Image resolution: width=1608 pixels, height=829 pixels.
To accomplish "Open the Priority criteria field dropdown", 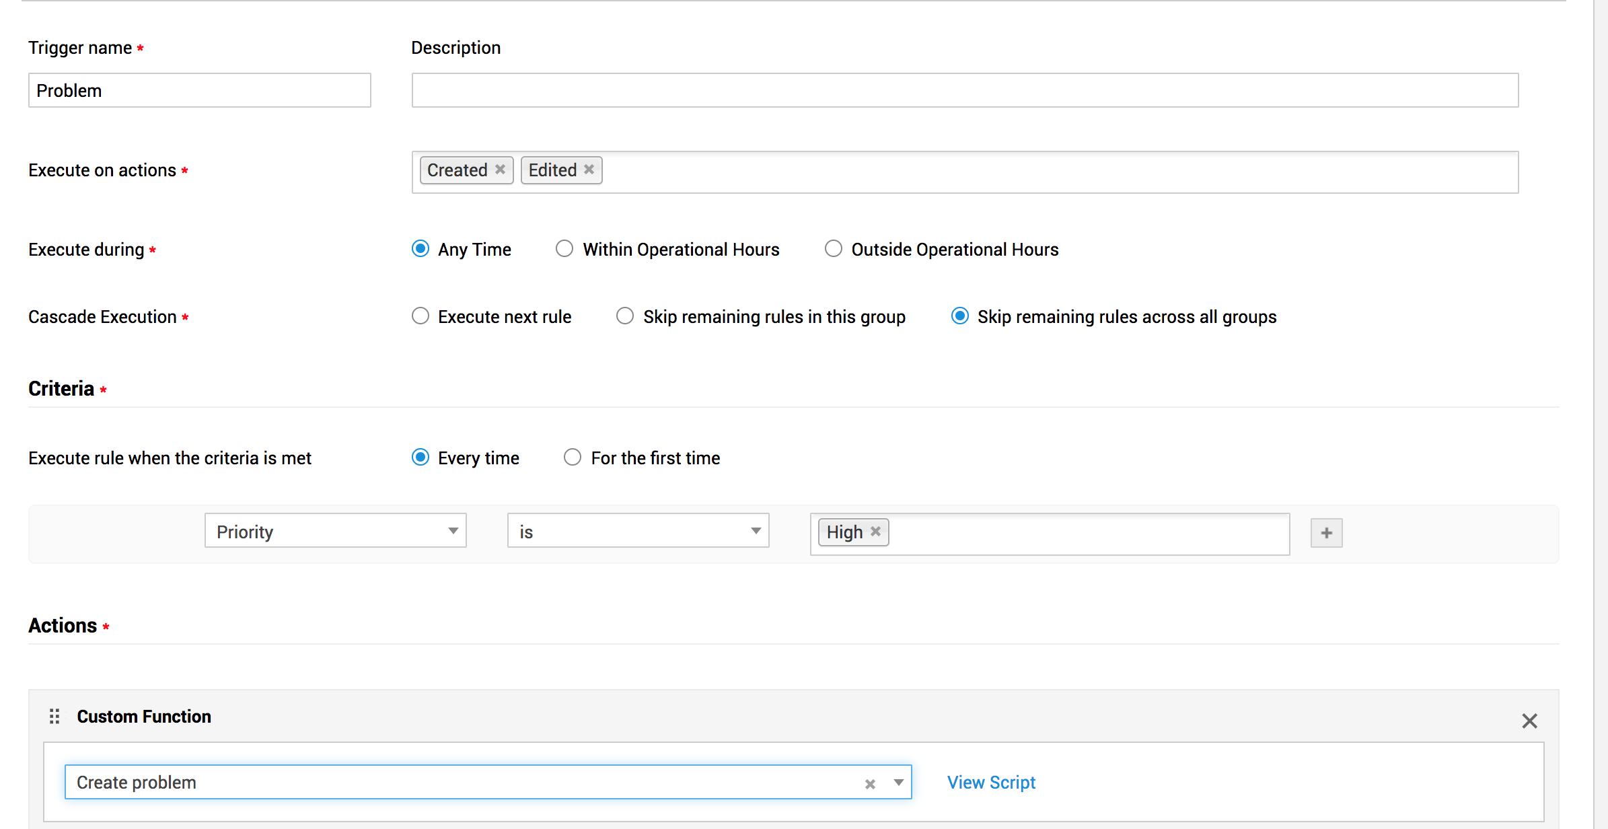I will pos(335,531).
